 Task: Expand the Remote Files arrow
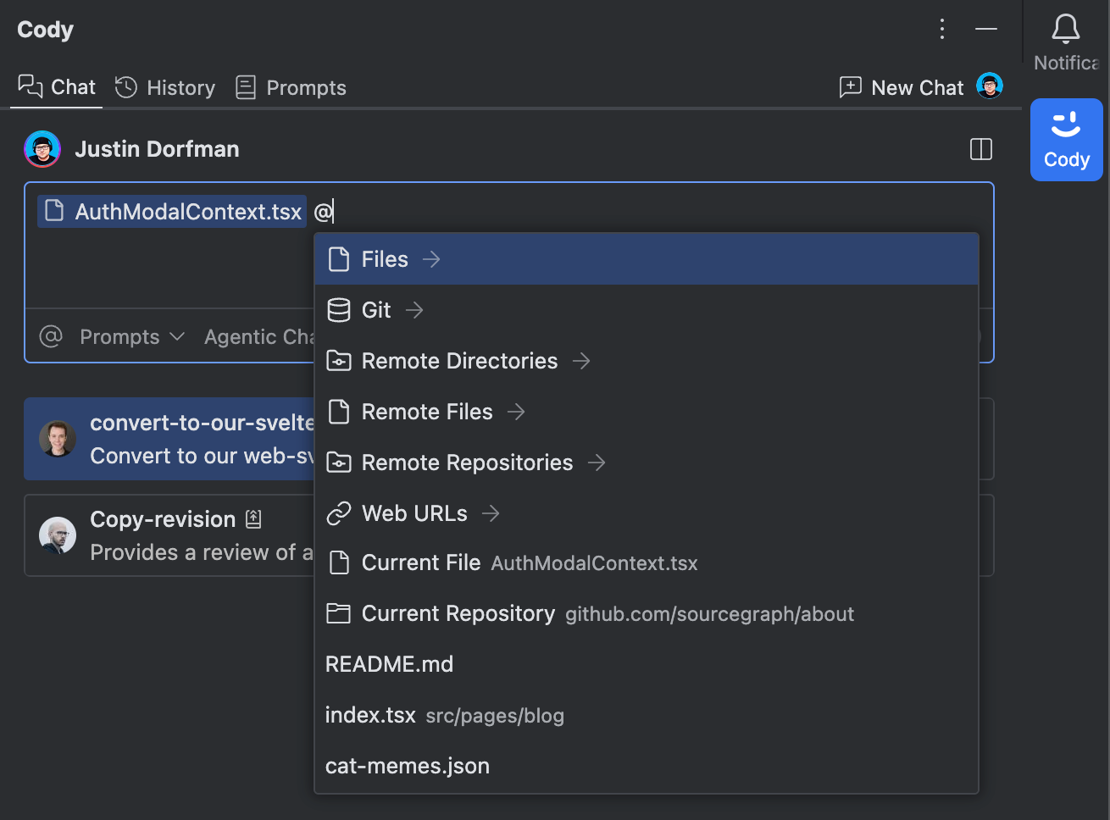[516, 412]
